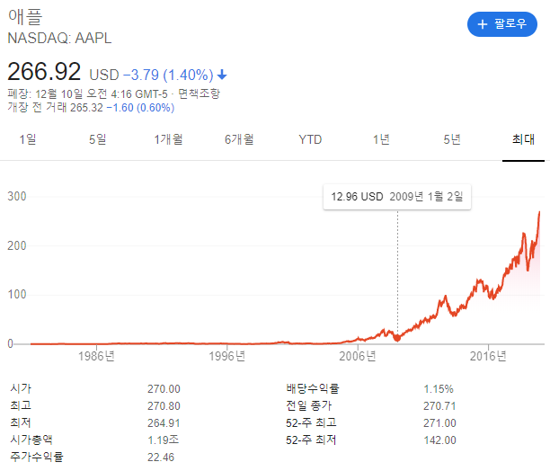Click the blue down arrow price-change icon
This screenshot has height=471, width=550.
coord(222,75)
